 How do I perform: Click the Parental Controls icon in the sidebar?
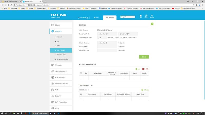click(53, 84)
